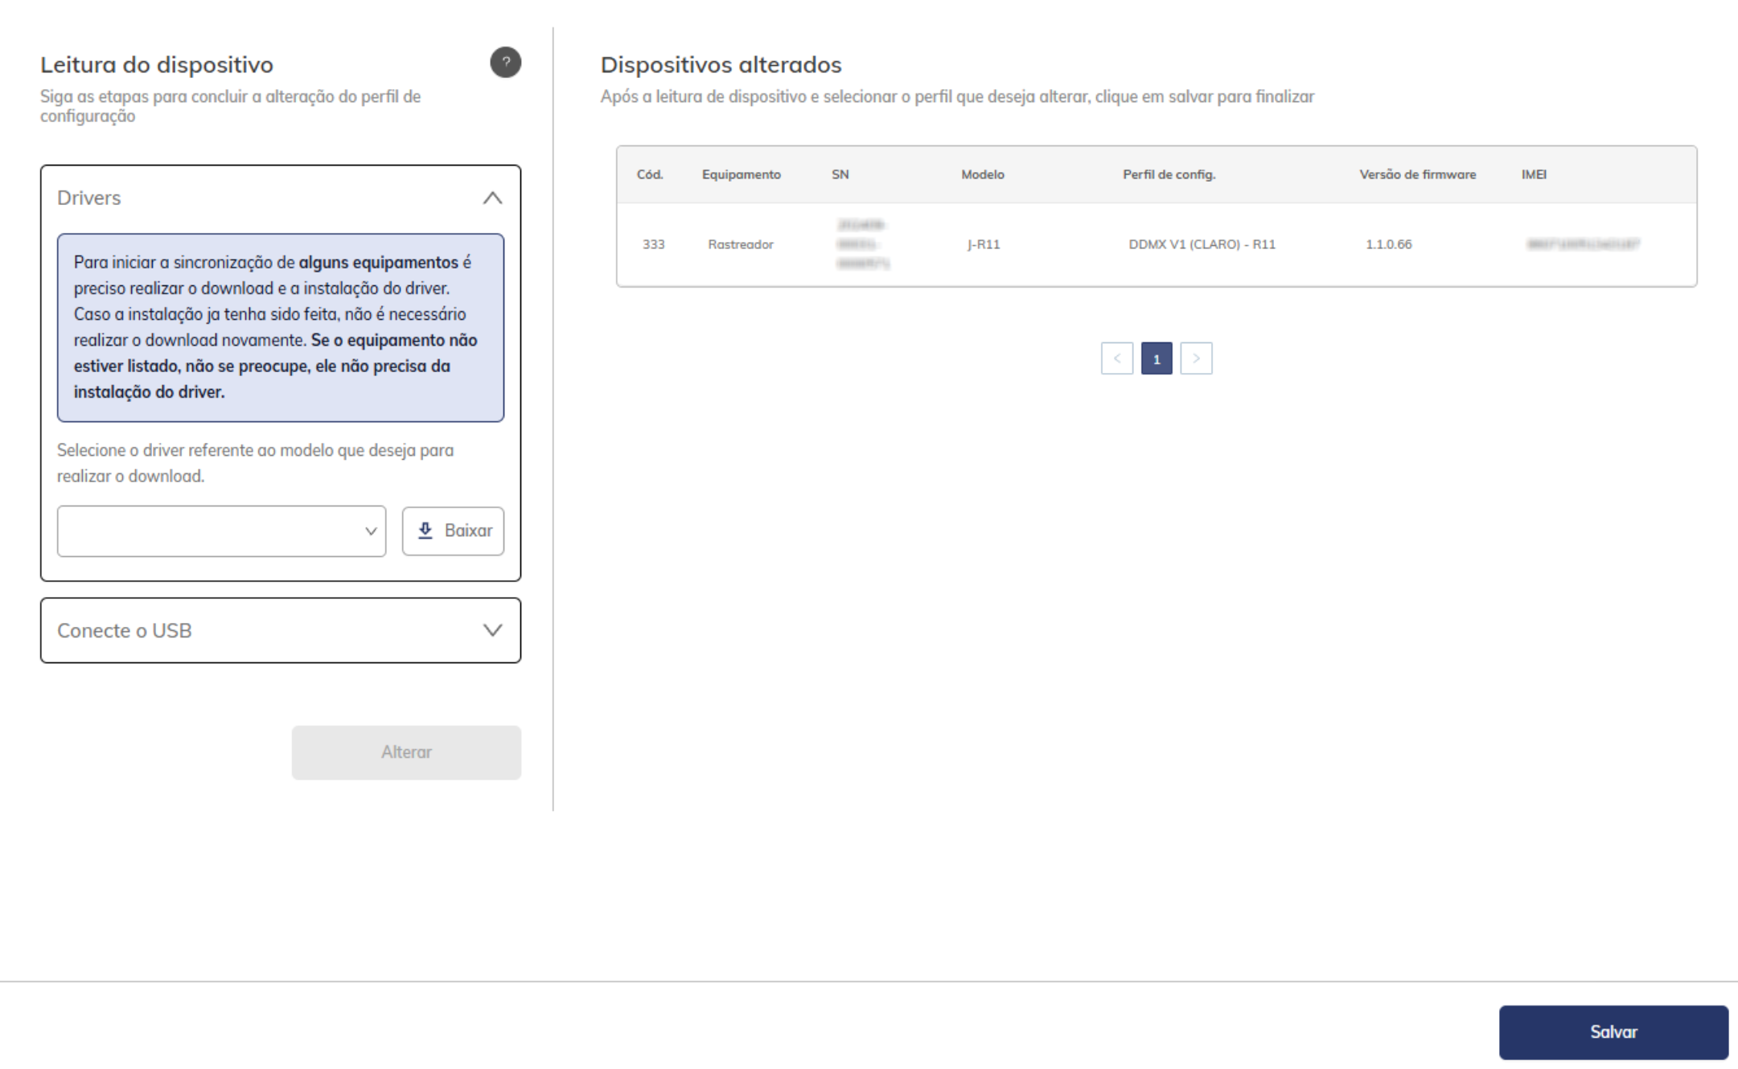Open the driver model dropdown
This screenshot has height=1069, width=1738.
tap(221, 530)
